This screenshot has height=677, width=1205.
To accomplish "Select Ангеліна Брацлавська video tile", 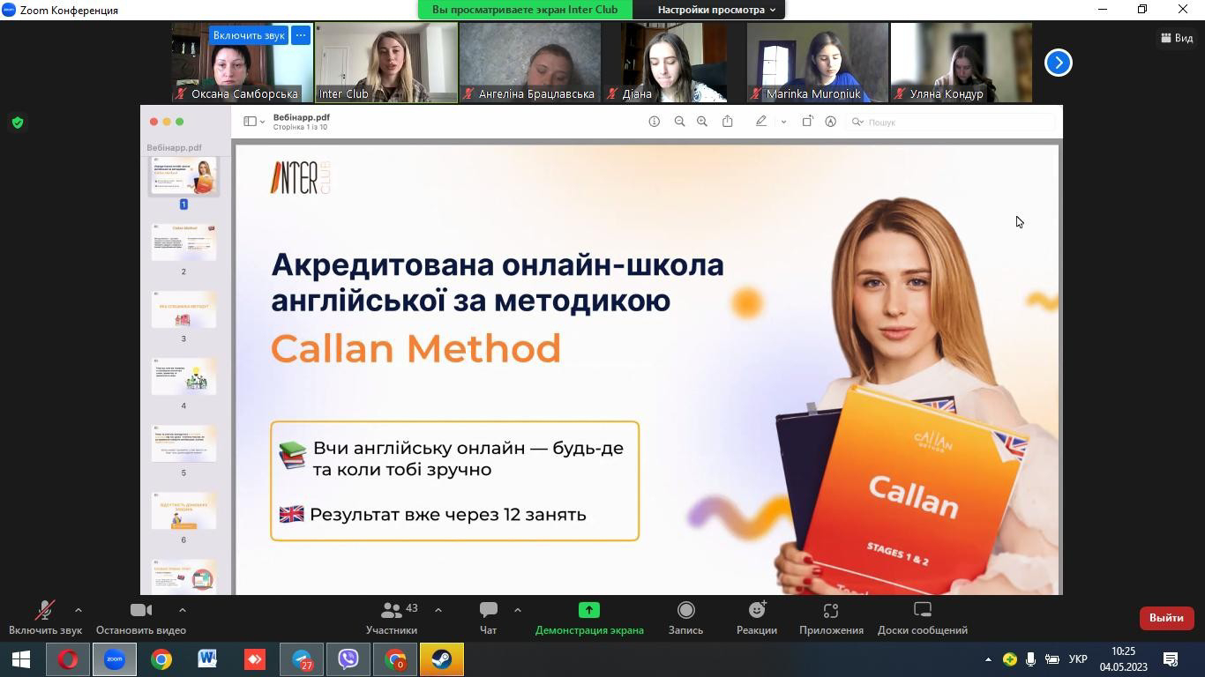I will click(x=530, y=63).
